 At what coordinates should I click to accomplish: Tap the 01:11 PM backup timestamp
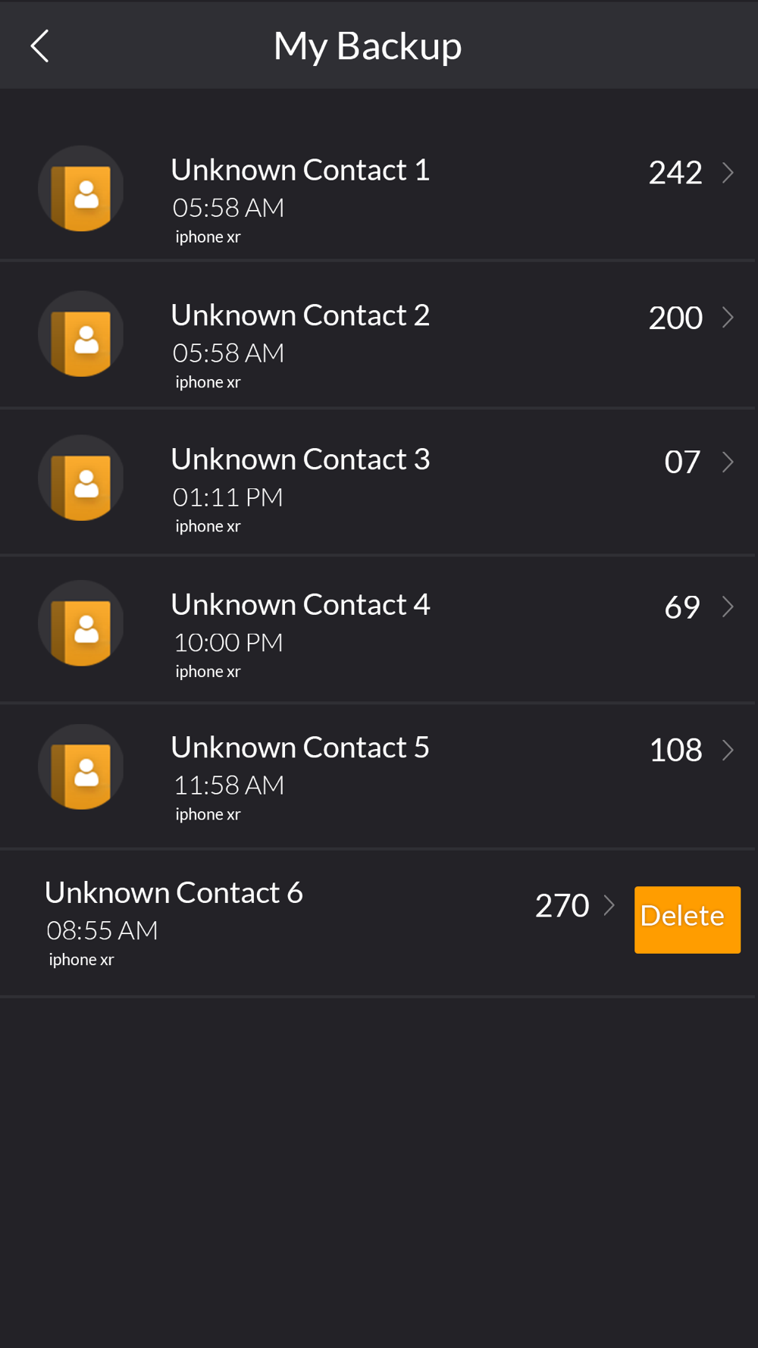(227, 497)
